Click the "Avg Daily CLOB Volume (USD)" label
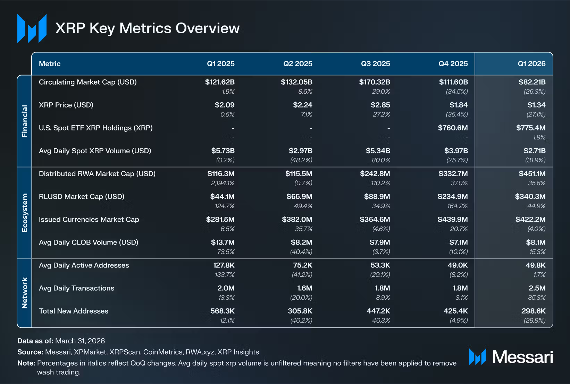This screenshot has width=570, height=384. (x=89, y=242)
